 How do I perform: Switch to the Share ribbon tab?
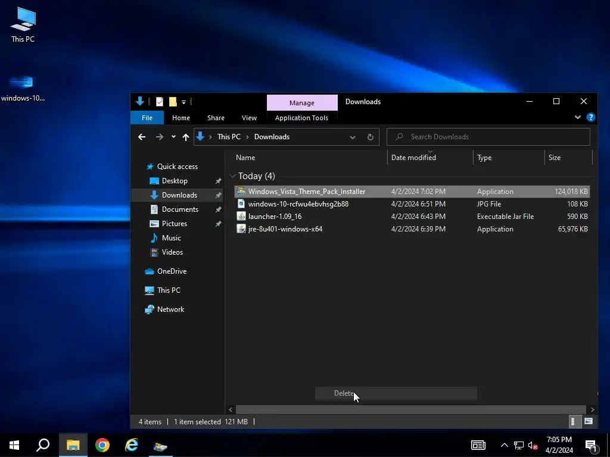(x=216, y=118)
